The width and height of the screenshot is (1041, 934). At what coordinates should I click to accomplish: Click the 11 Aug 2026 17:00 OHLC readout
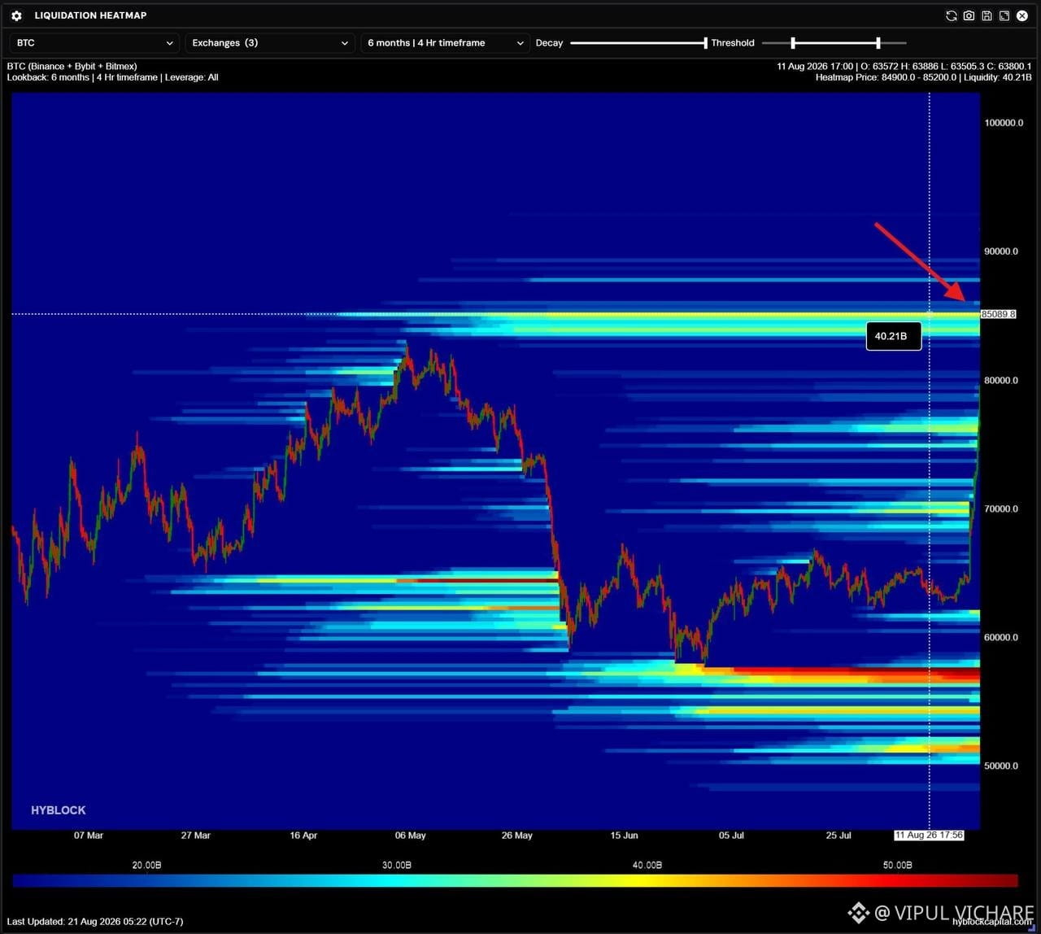[x=904, y=67]
